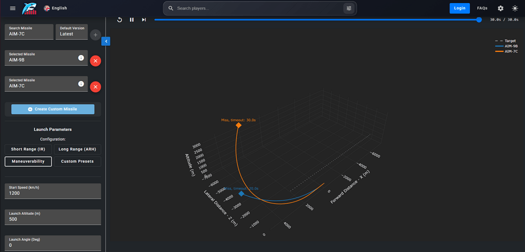Click the Start Speed (km/h) field
Image resolution: width=525 pixels, height=252 pixels.
click(x=53, y=191)
